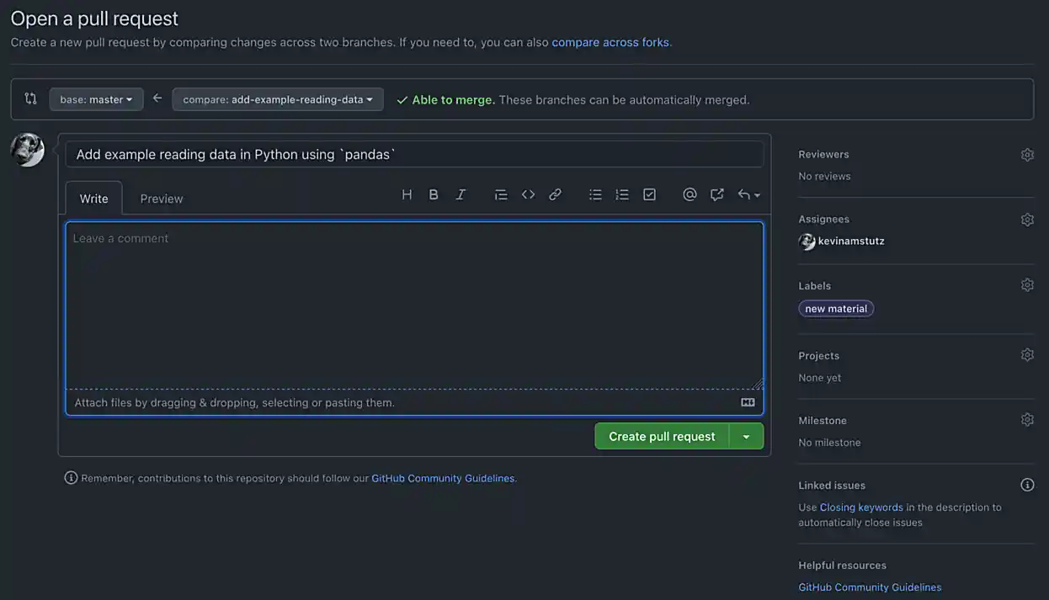Switch to the Preview tab
Image resolution: width=1049 pixels, height=600 pixels.
tap(161, 198)
